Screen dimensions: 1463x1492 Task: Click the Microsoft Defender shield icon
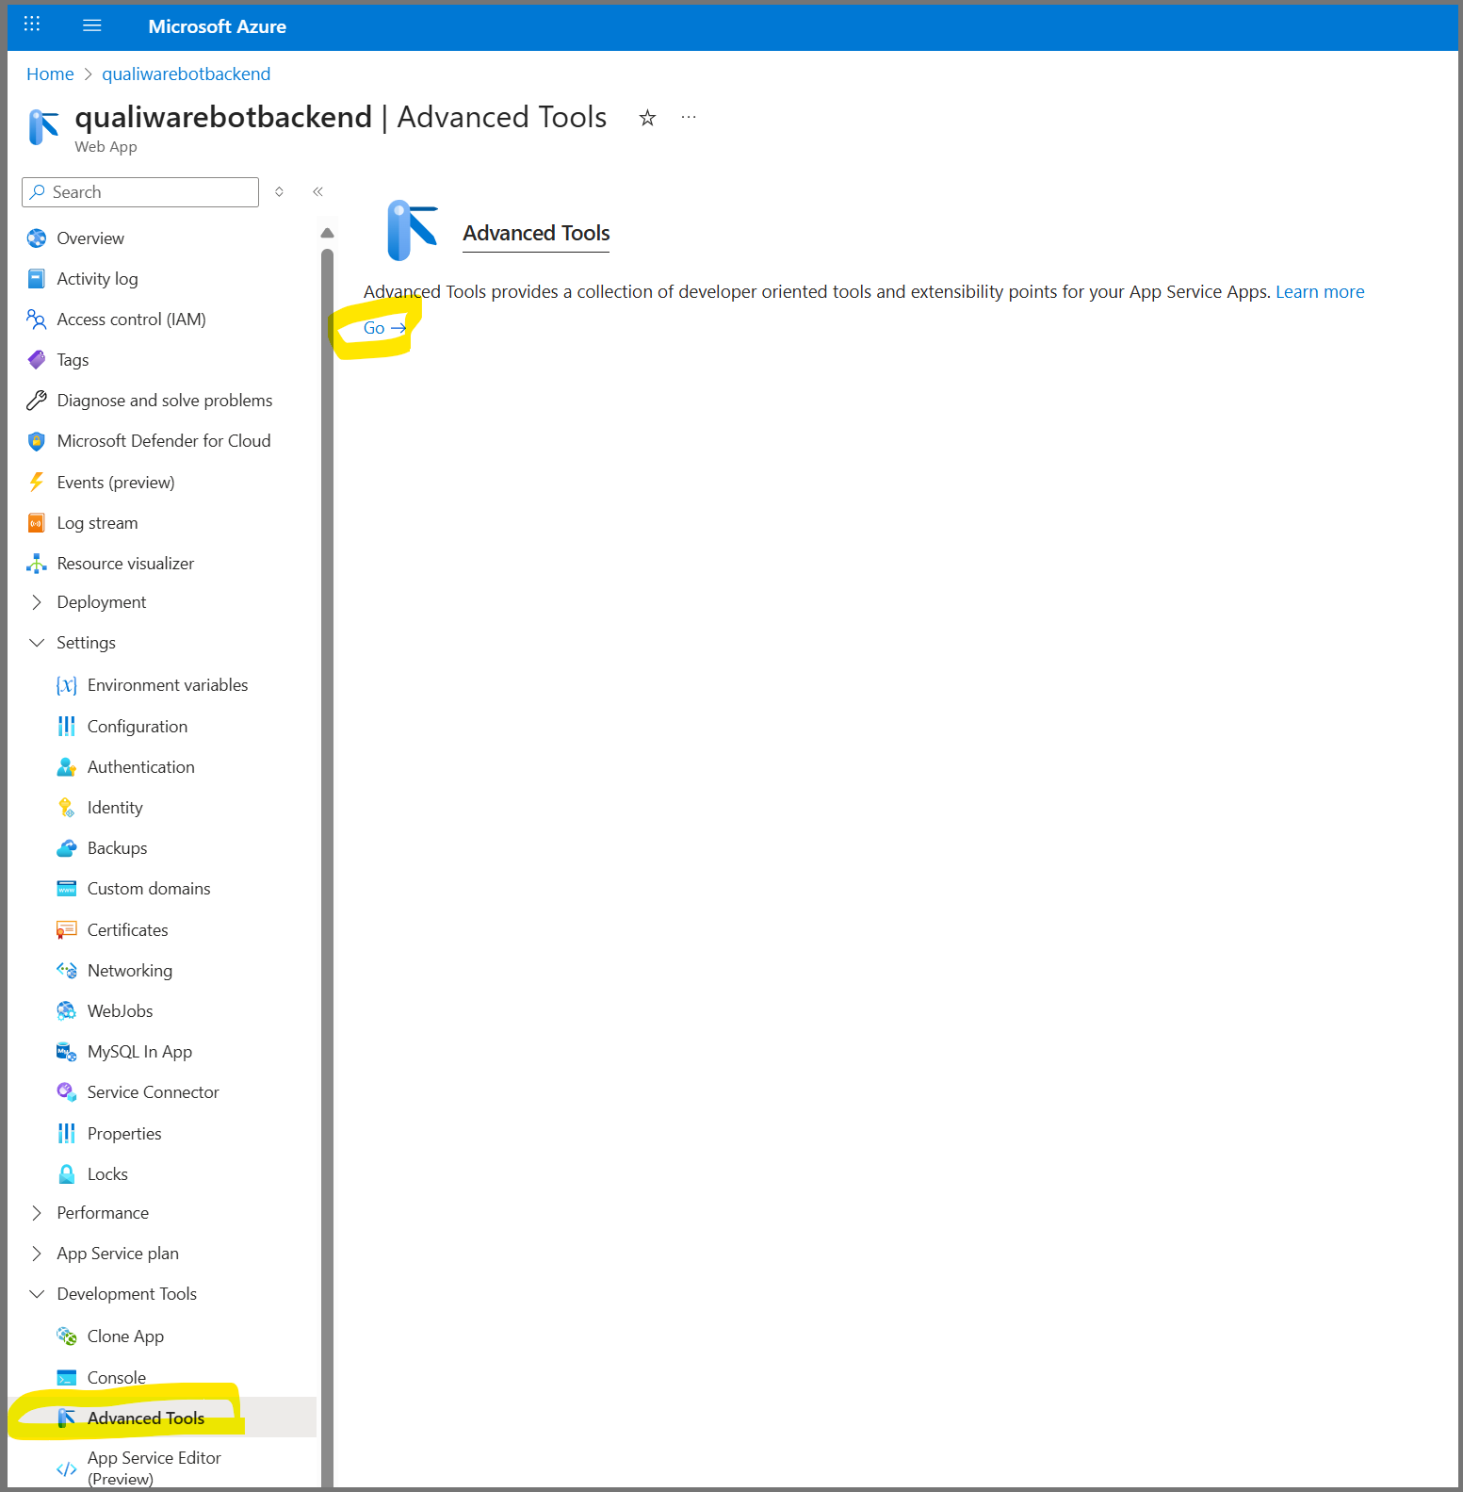tap(37, 441)
